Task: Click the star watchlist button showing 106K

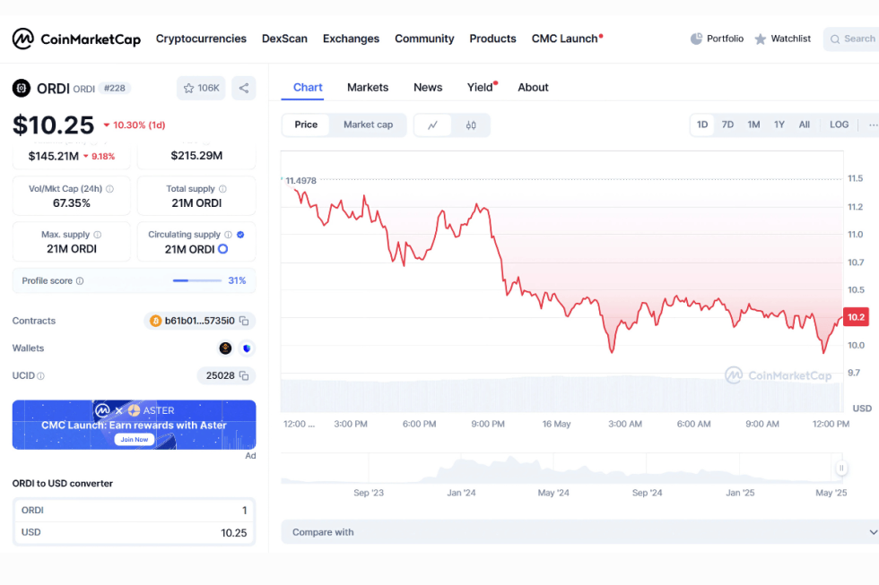Action: coord(201,88)
